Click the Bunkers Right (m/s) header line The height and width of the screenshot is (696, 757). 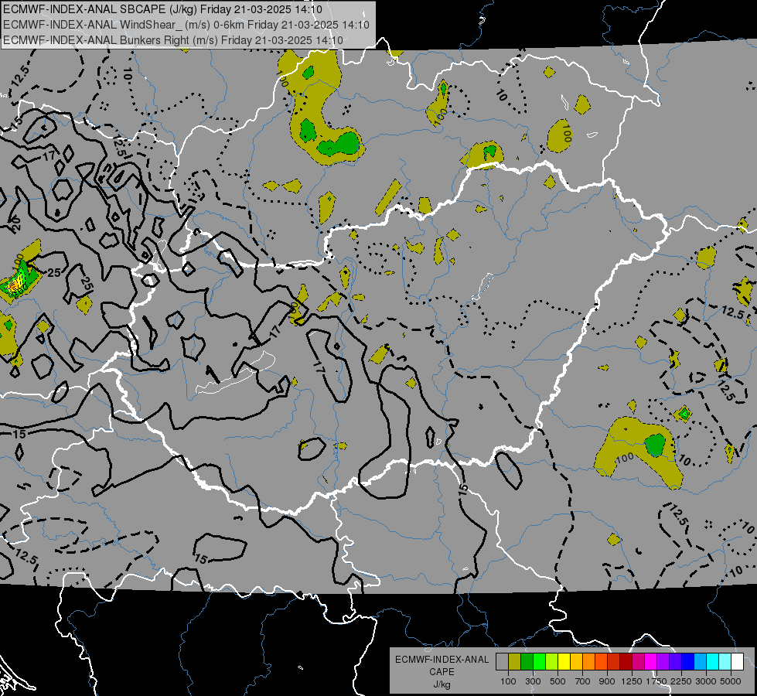coord(173,40)
